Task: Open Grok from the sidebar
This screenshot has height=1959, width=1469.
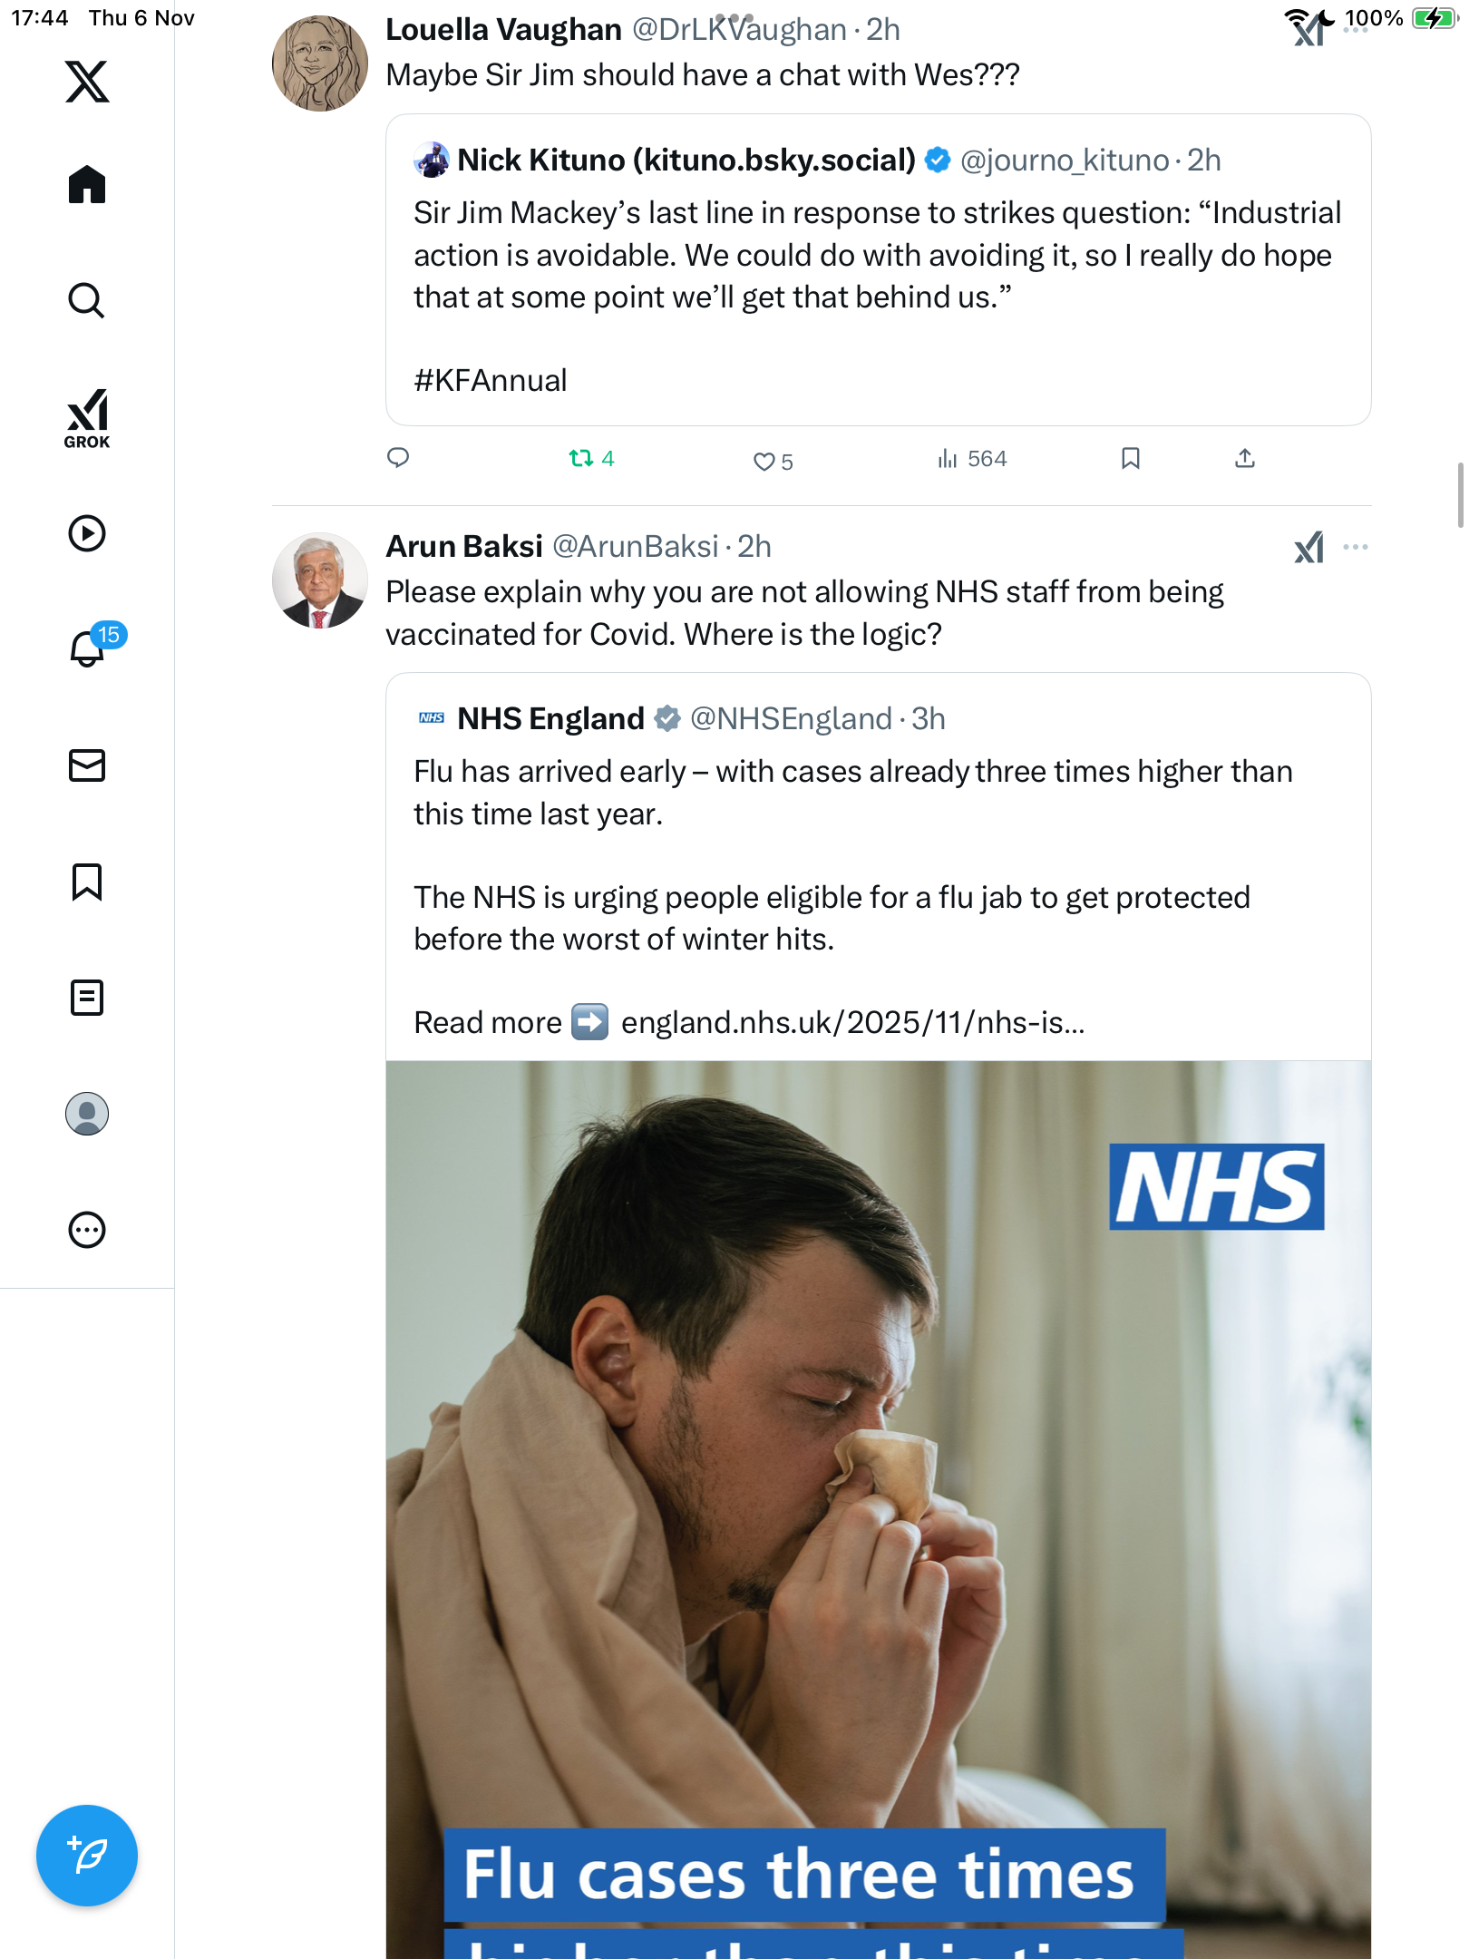Action: [x=87, y=418]
